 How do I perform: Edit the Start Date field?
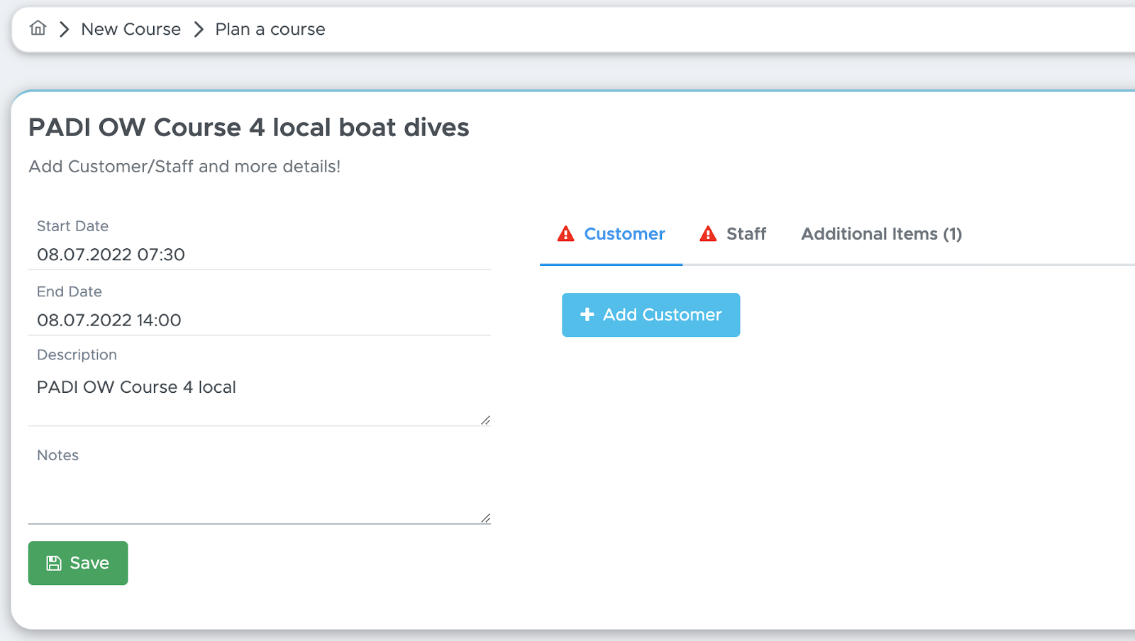point(260,255)
